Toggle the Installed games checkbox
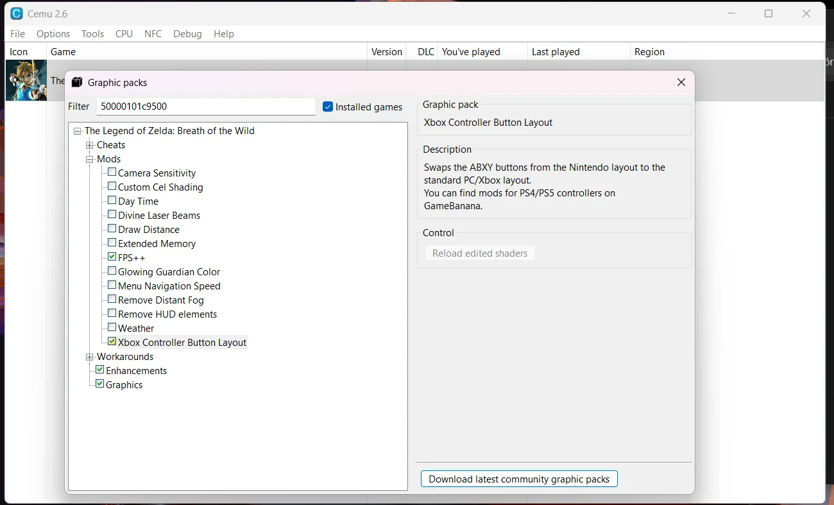The height and width of the screenshot is (505, 834). [328, 107]
